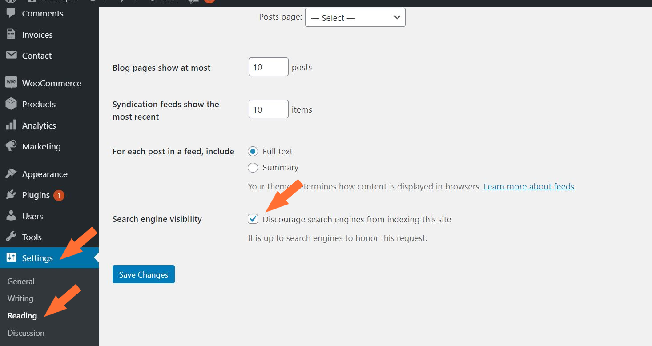
Task: Open the WooCommerce dashboard
Action: (52, 83)
